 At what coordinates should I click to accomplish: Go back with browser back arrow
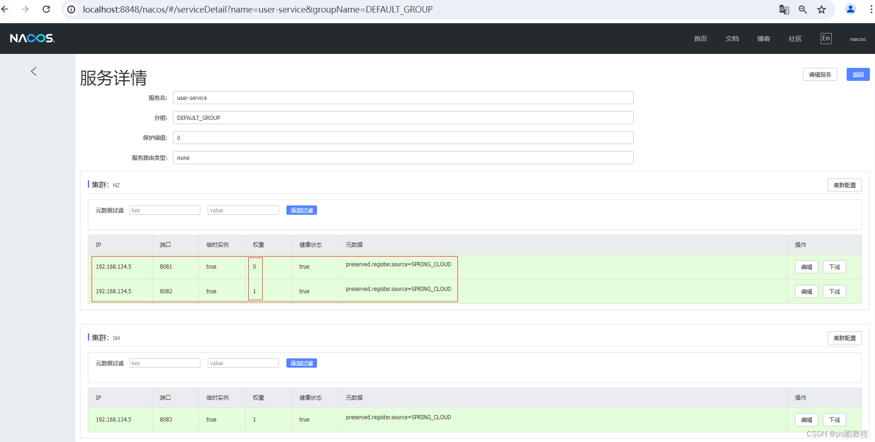[x=5, y=9]
